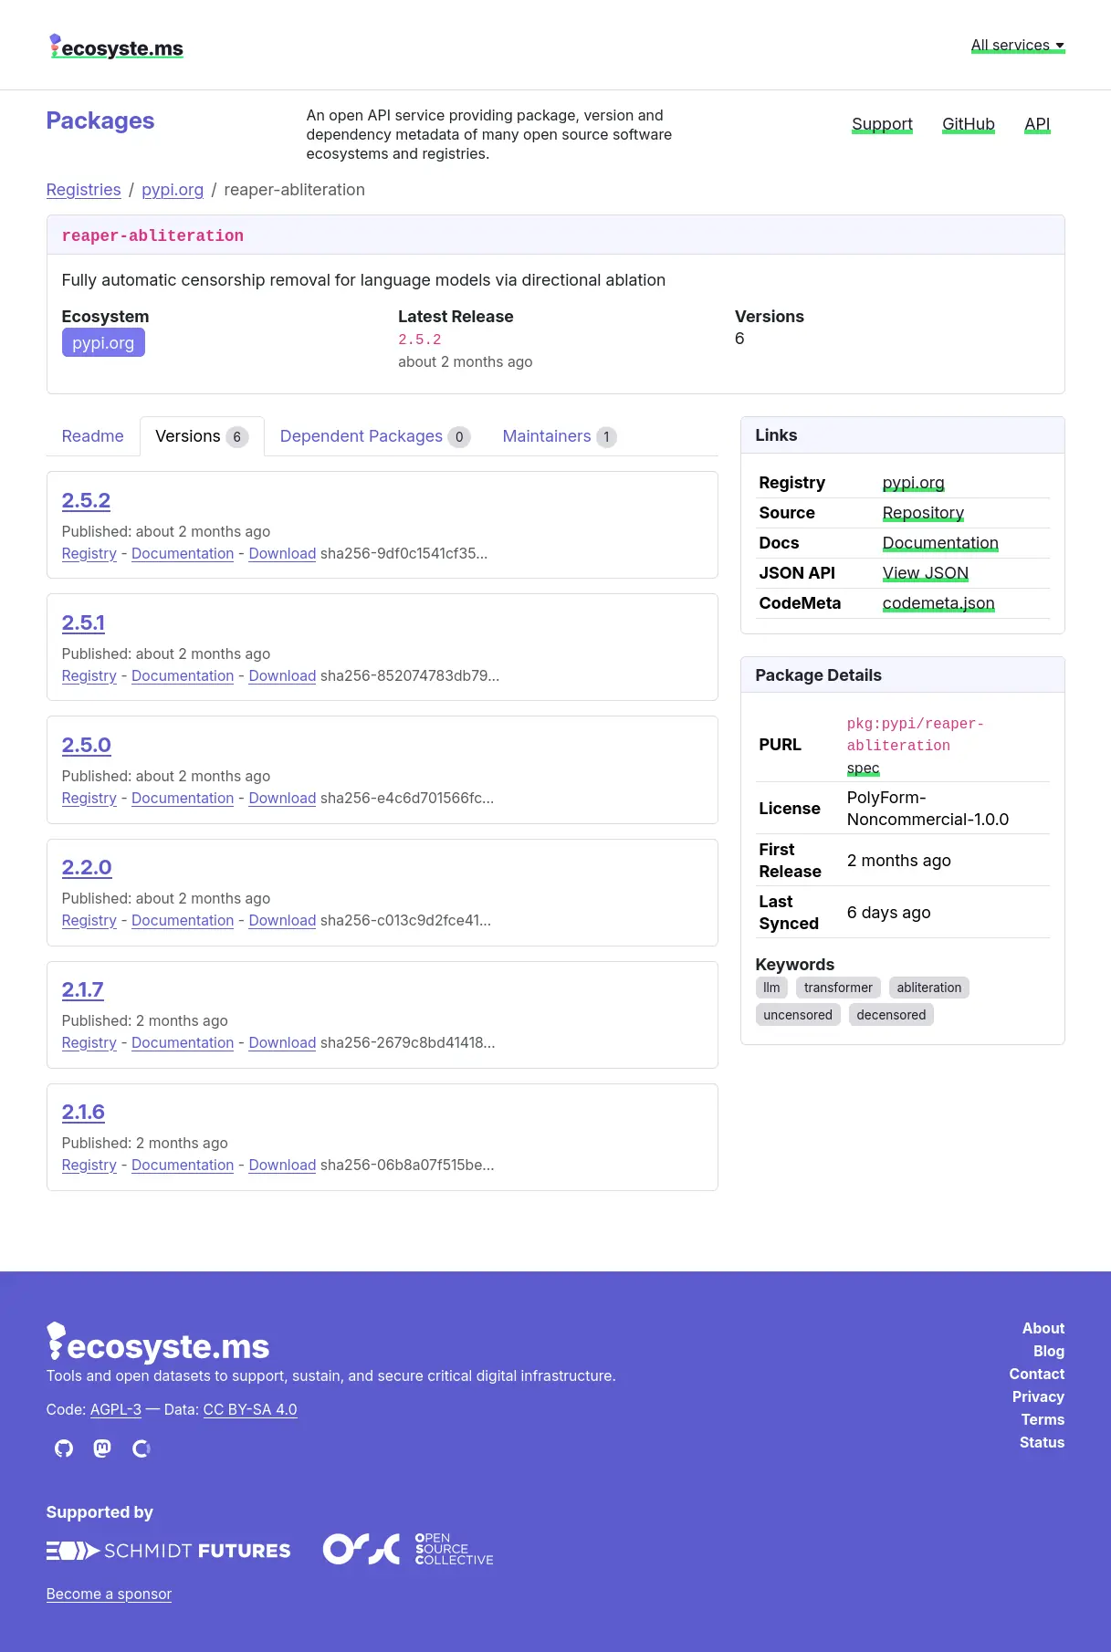Open version 2.5.0 heading link
This screenshot has width=1111, height=1652.
click(87, 745)
